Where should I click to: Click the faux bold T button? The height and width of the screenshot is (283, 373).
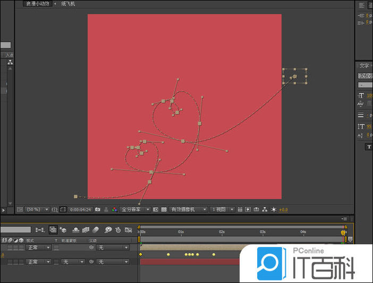pyautogui.click(x=368, y=147)
